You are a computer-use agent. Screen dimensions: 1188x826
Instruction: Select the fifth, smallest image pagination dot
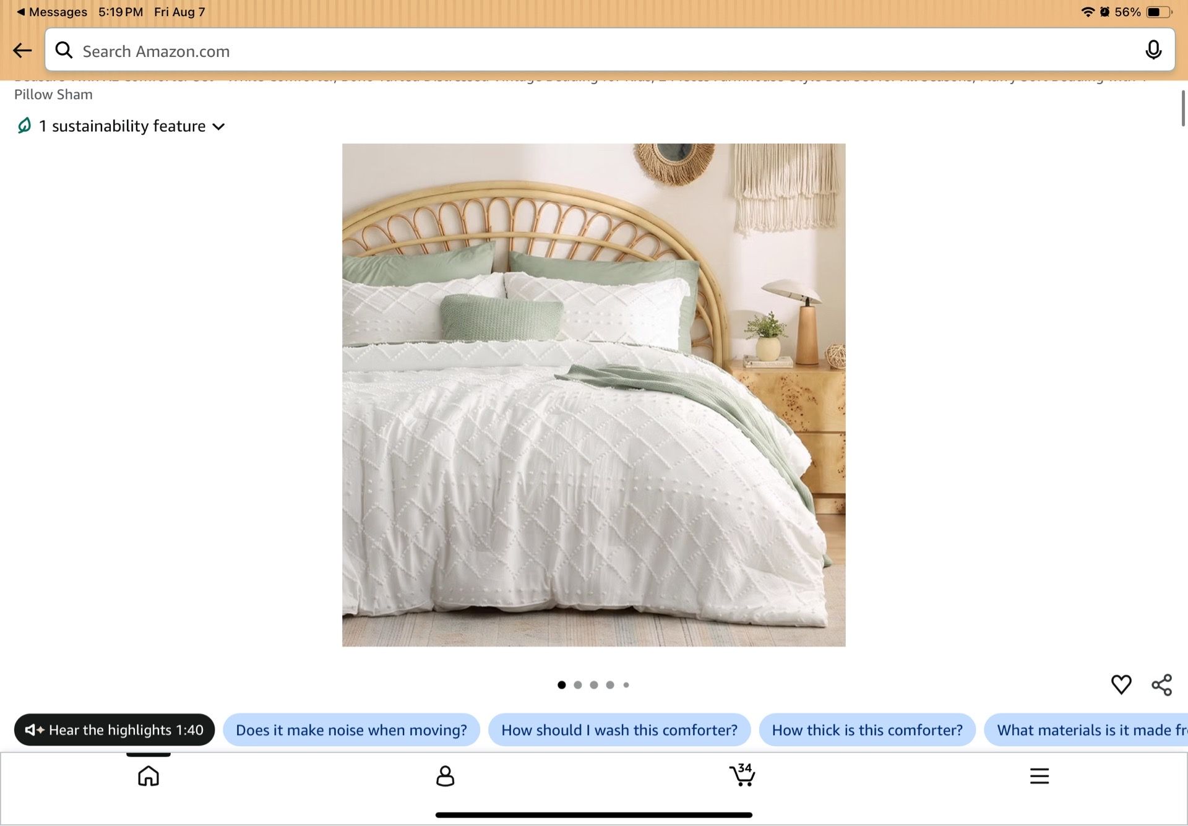point(626,685)
